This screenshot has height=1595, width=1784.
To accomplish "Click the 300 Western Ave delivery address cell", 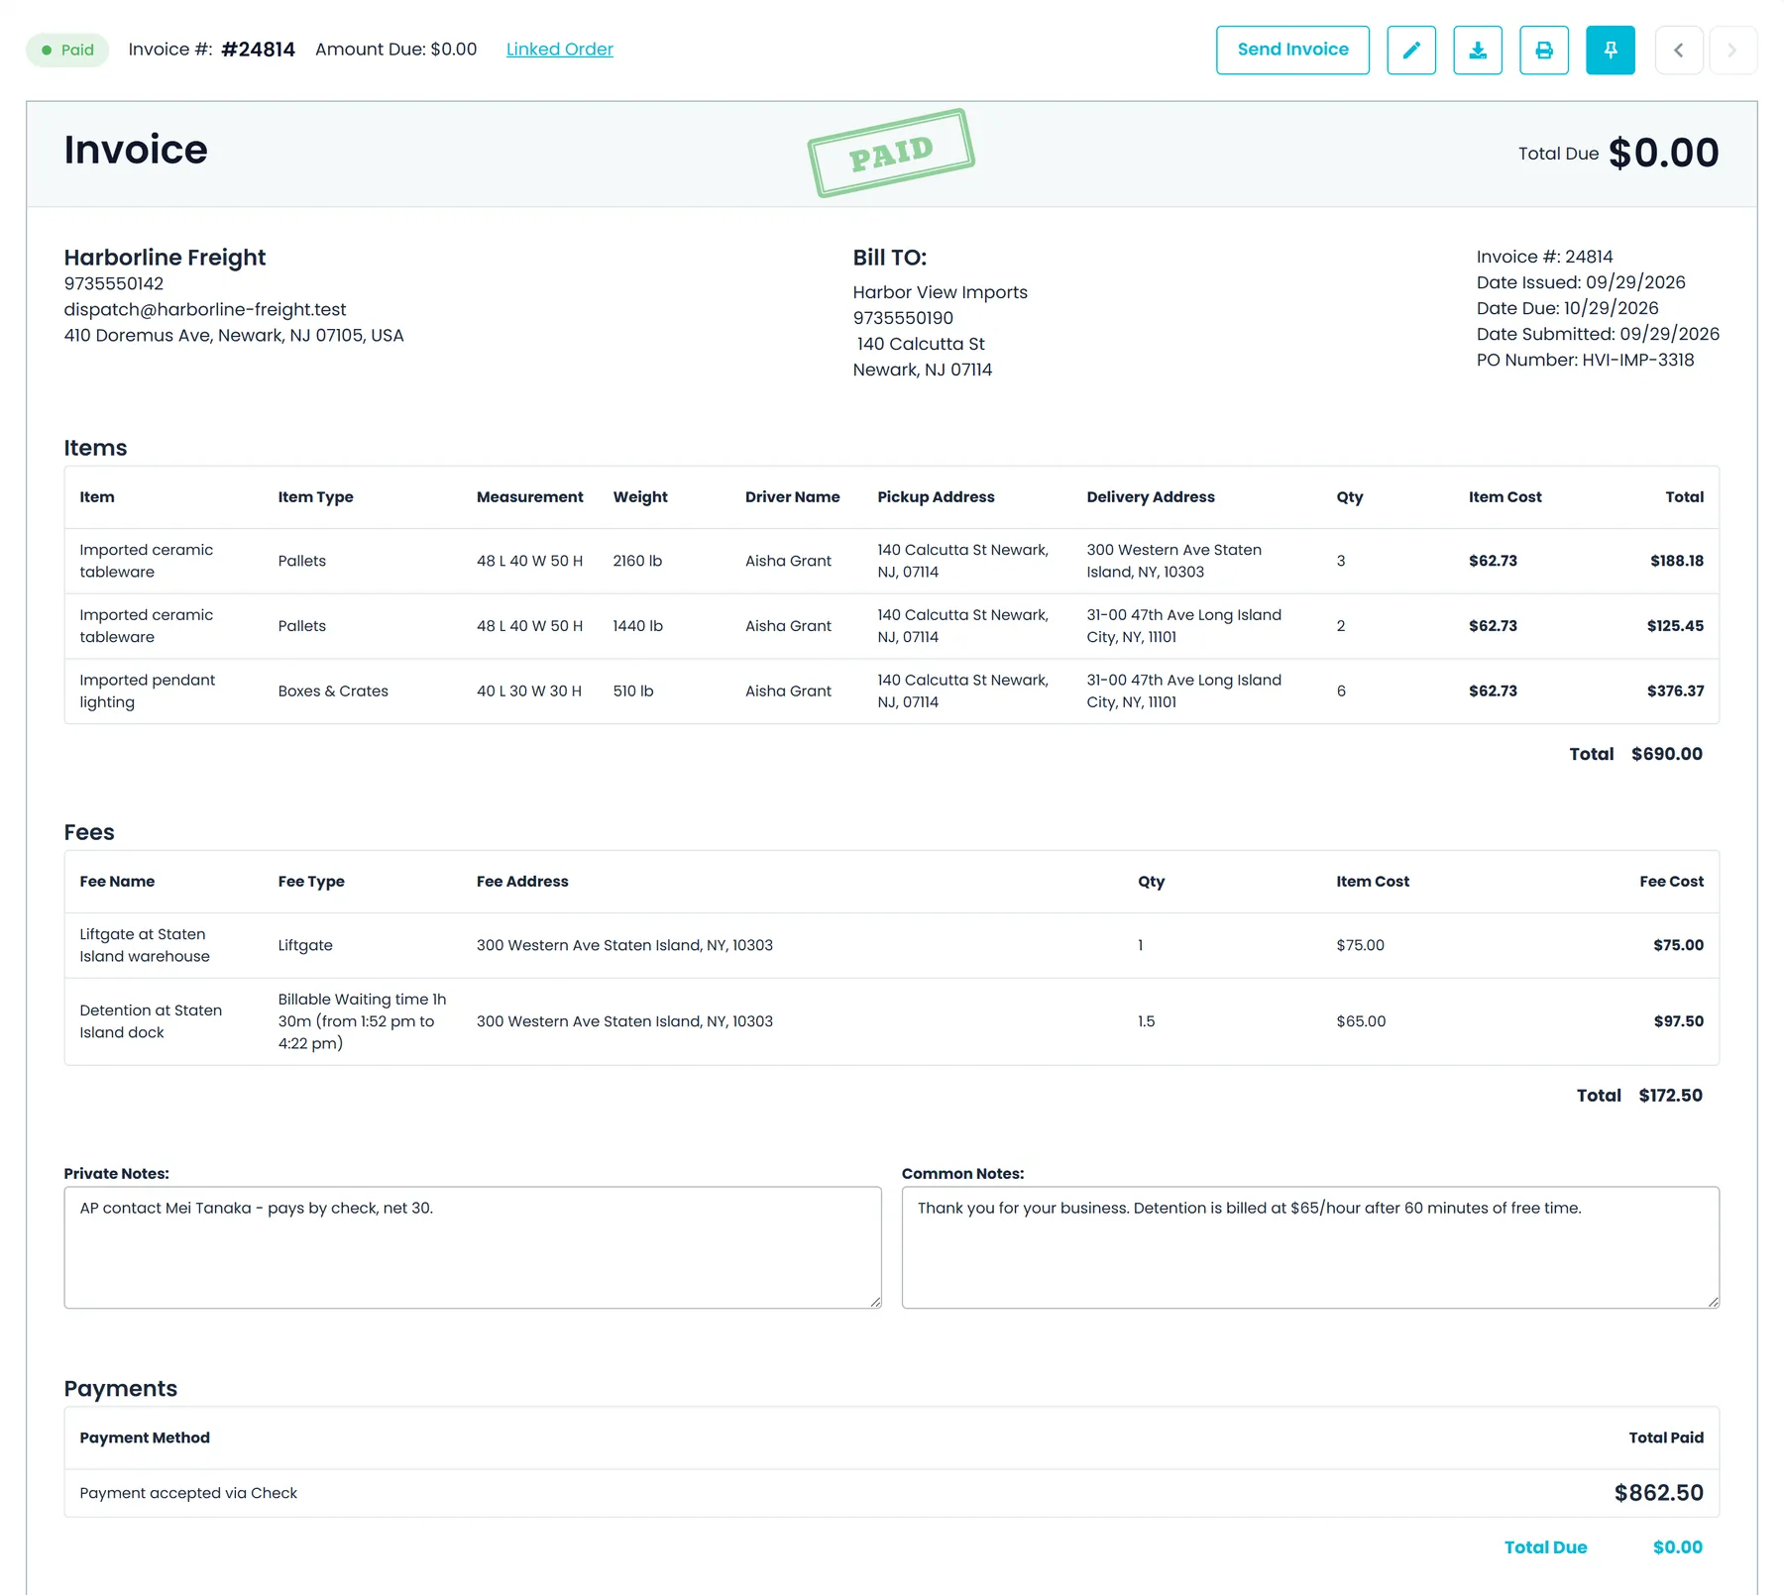I will [x=1173, y=561].
